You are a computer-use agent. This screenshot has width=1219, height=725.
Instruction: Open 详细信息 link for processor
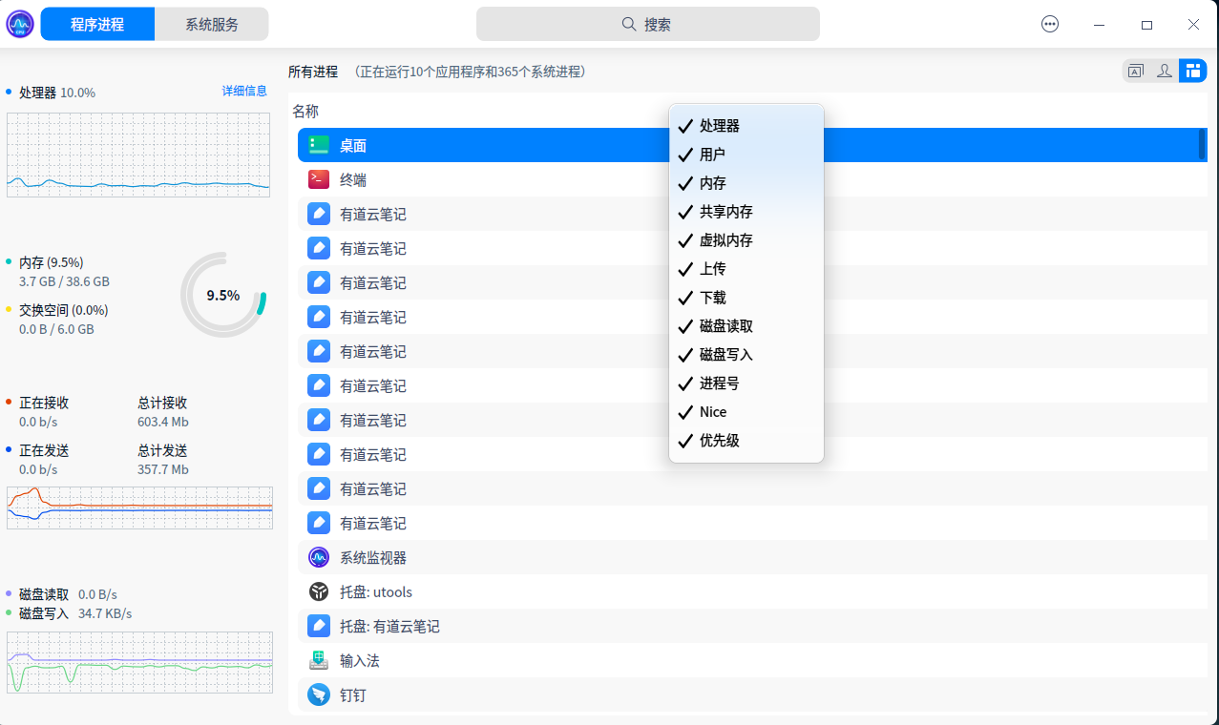point(244,91)
